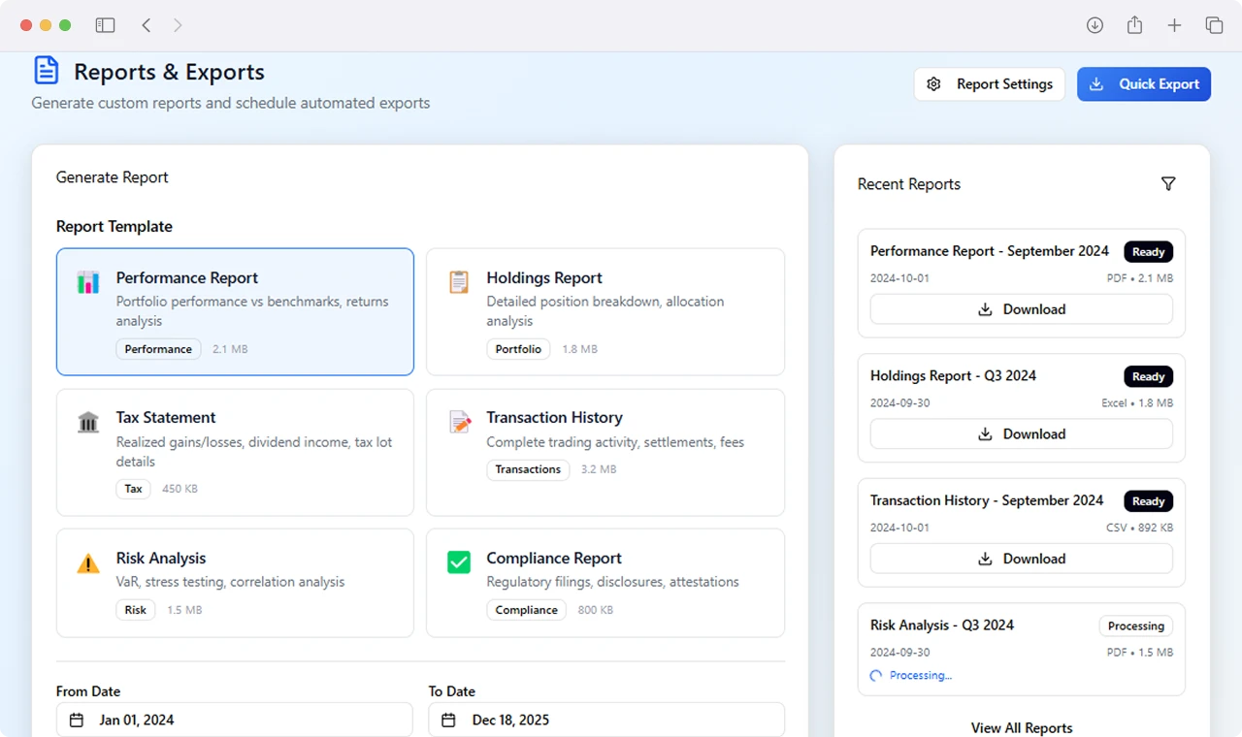Click the Portfolio tag label
The height and width of the screenshot is (737, 1242).
518,349
